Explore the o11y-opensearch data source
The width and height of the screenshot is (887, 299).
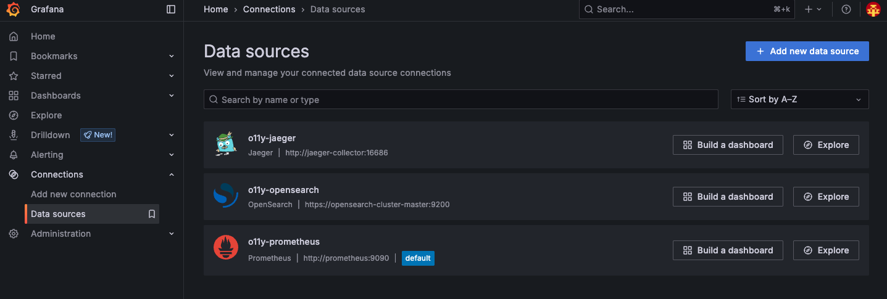point(826,197)
